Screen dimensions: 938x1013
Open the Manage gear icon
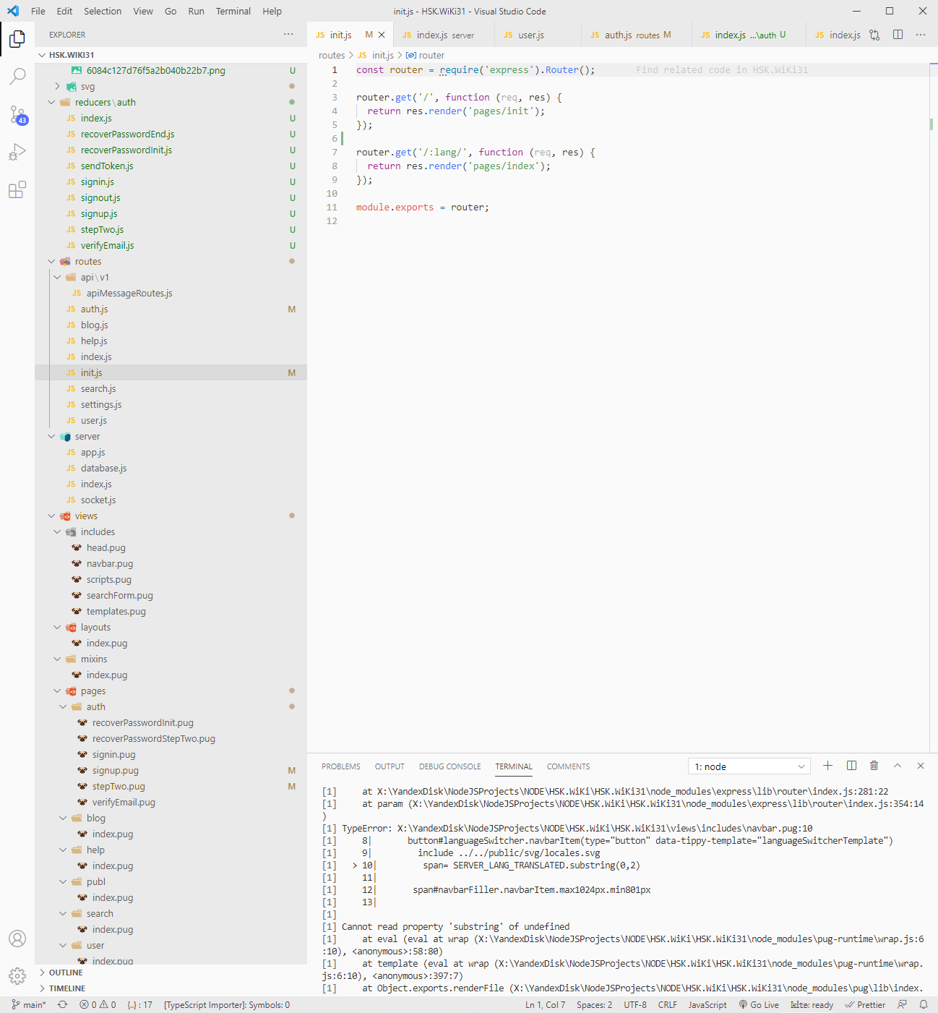[x=17, y=976]
